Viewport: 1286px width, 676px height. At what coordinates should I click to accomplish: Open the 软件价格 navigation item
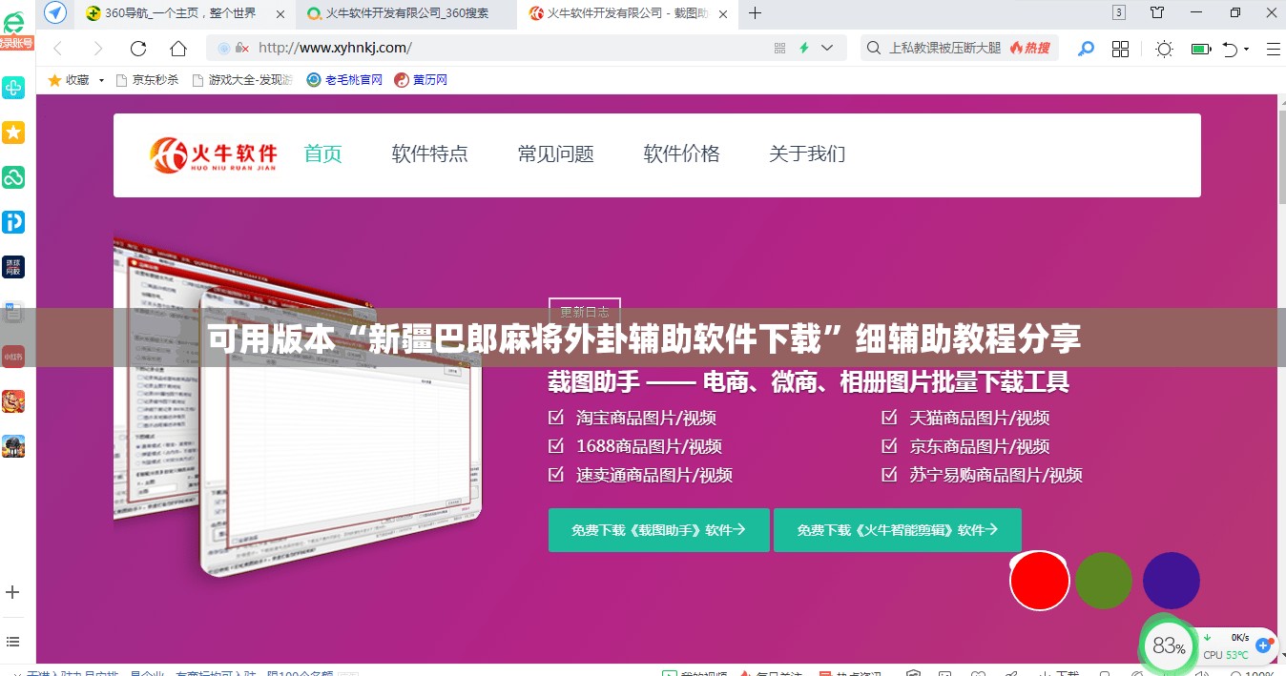point(682,154)
